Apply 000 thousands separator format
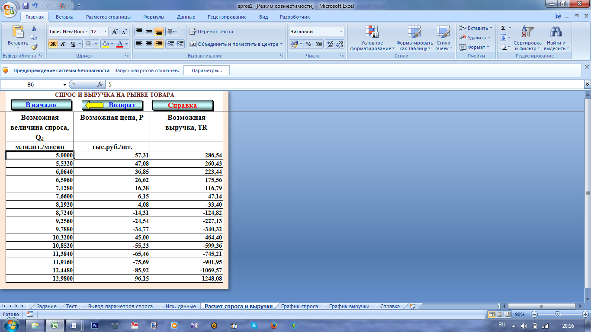This screenshot has width=591, height=332. pos(319,44)
